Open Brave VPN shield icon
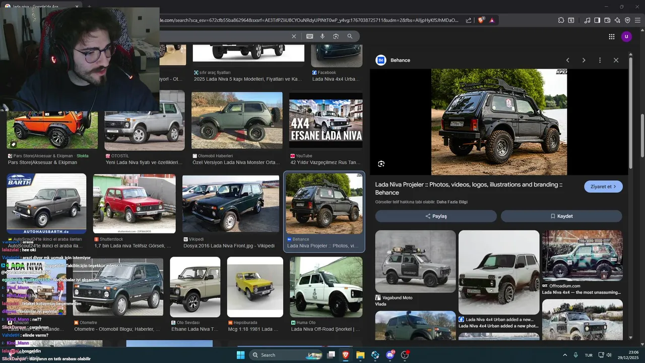The height and width of the screenshot is (363, 645). pyautogui.click(x=627, y=20)
